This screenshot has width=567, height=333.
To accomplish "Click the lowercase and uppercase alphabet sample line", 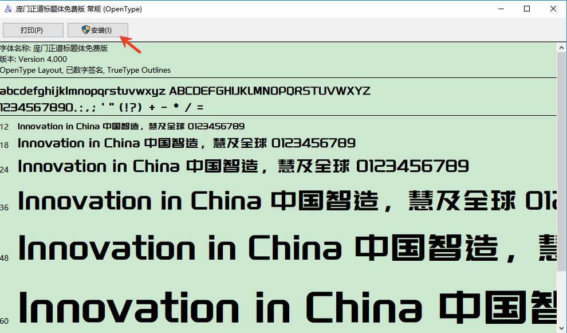I will (185, 91).
